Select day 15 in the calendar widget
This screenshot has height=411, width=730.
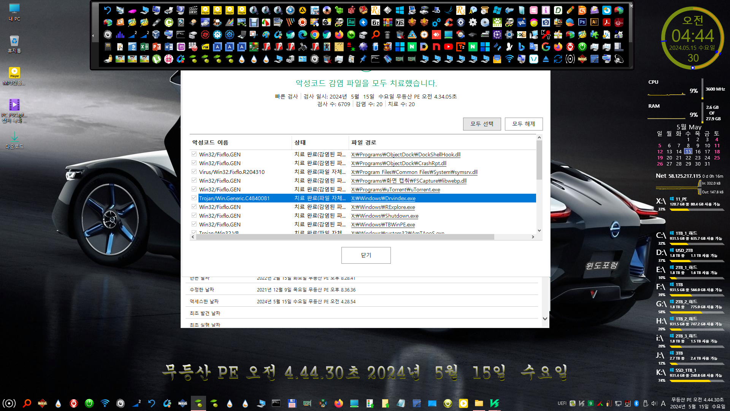[688, 151]
